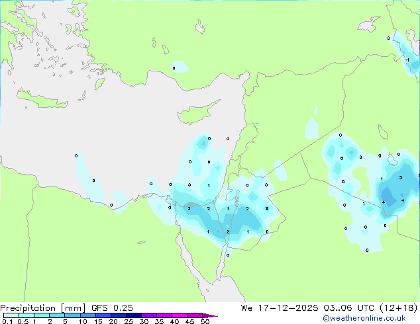Click the '30' legend scale label
The image size is (420, 324).
click(144, 321)
